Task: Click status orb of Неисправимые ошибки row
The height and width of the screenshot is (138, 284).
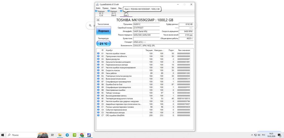Action: tap(98, 90)
